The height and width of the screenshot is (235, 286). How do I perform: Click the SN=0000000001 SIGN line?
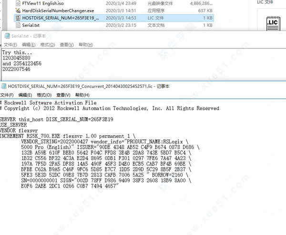tap(106, 180)
